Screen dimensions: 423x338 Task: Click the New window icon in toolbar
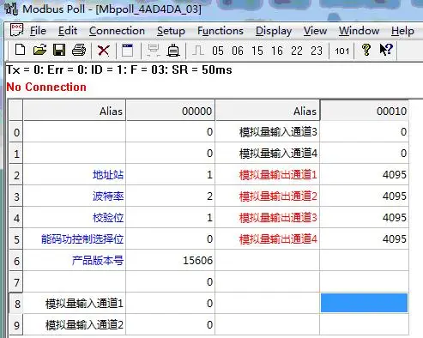tap(128, 51)
